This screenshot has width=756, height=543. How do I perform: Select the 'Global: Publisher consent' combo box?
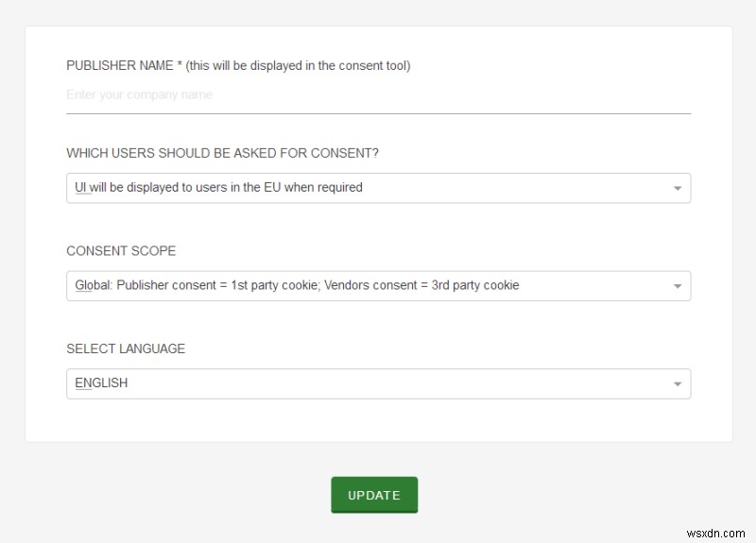(378, 286)
